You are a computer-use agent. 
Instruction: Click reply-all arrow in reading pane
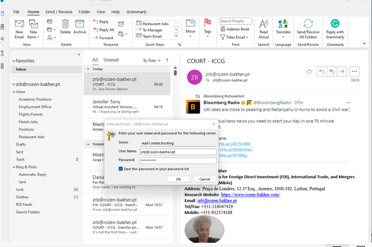click(332, 71)
